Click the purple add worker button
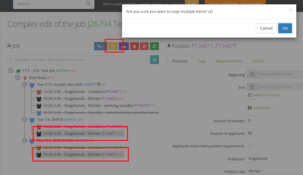Viewport: 303px width, 175px height. (124, 46)
